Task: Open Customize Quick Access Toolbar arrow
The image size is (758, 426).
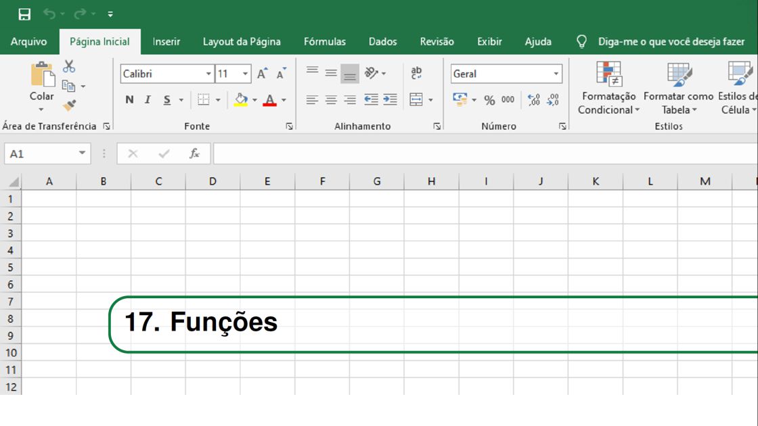Action: 110,14
